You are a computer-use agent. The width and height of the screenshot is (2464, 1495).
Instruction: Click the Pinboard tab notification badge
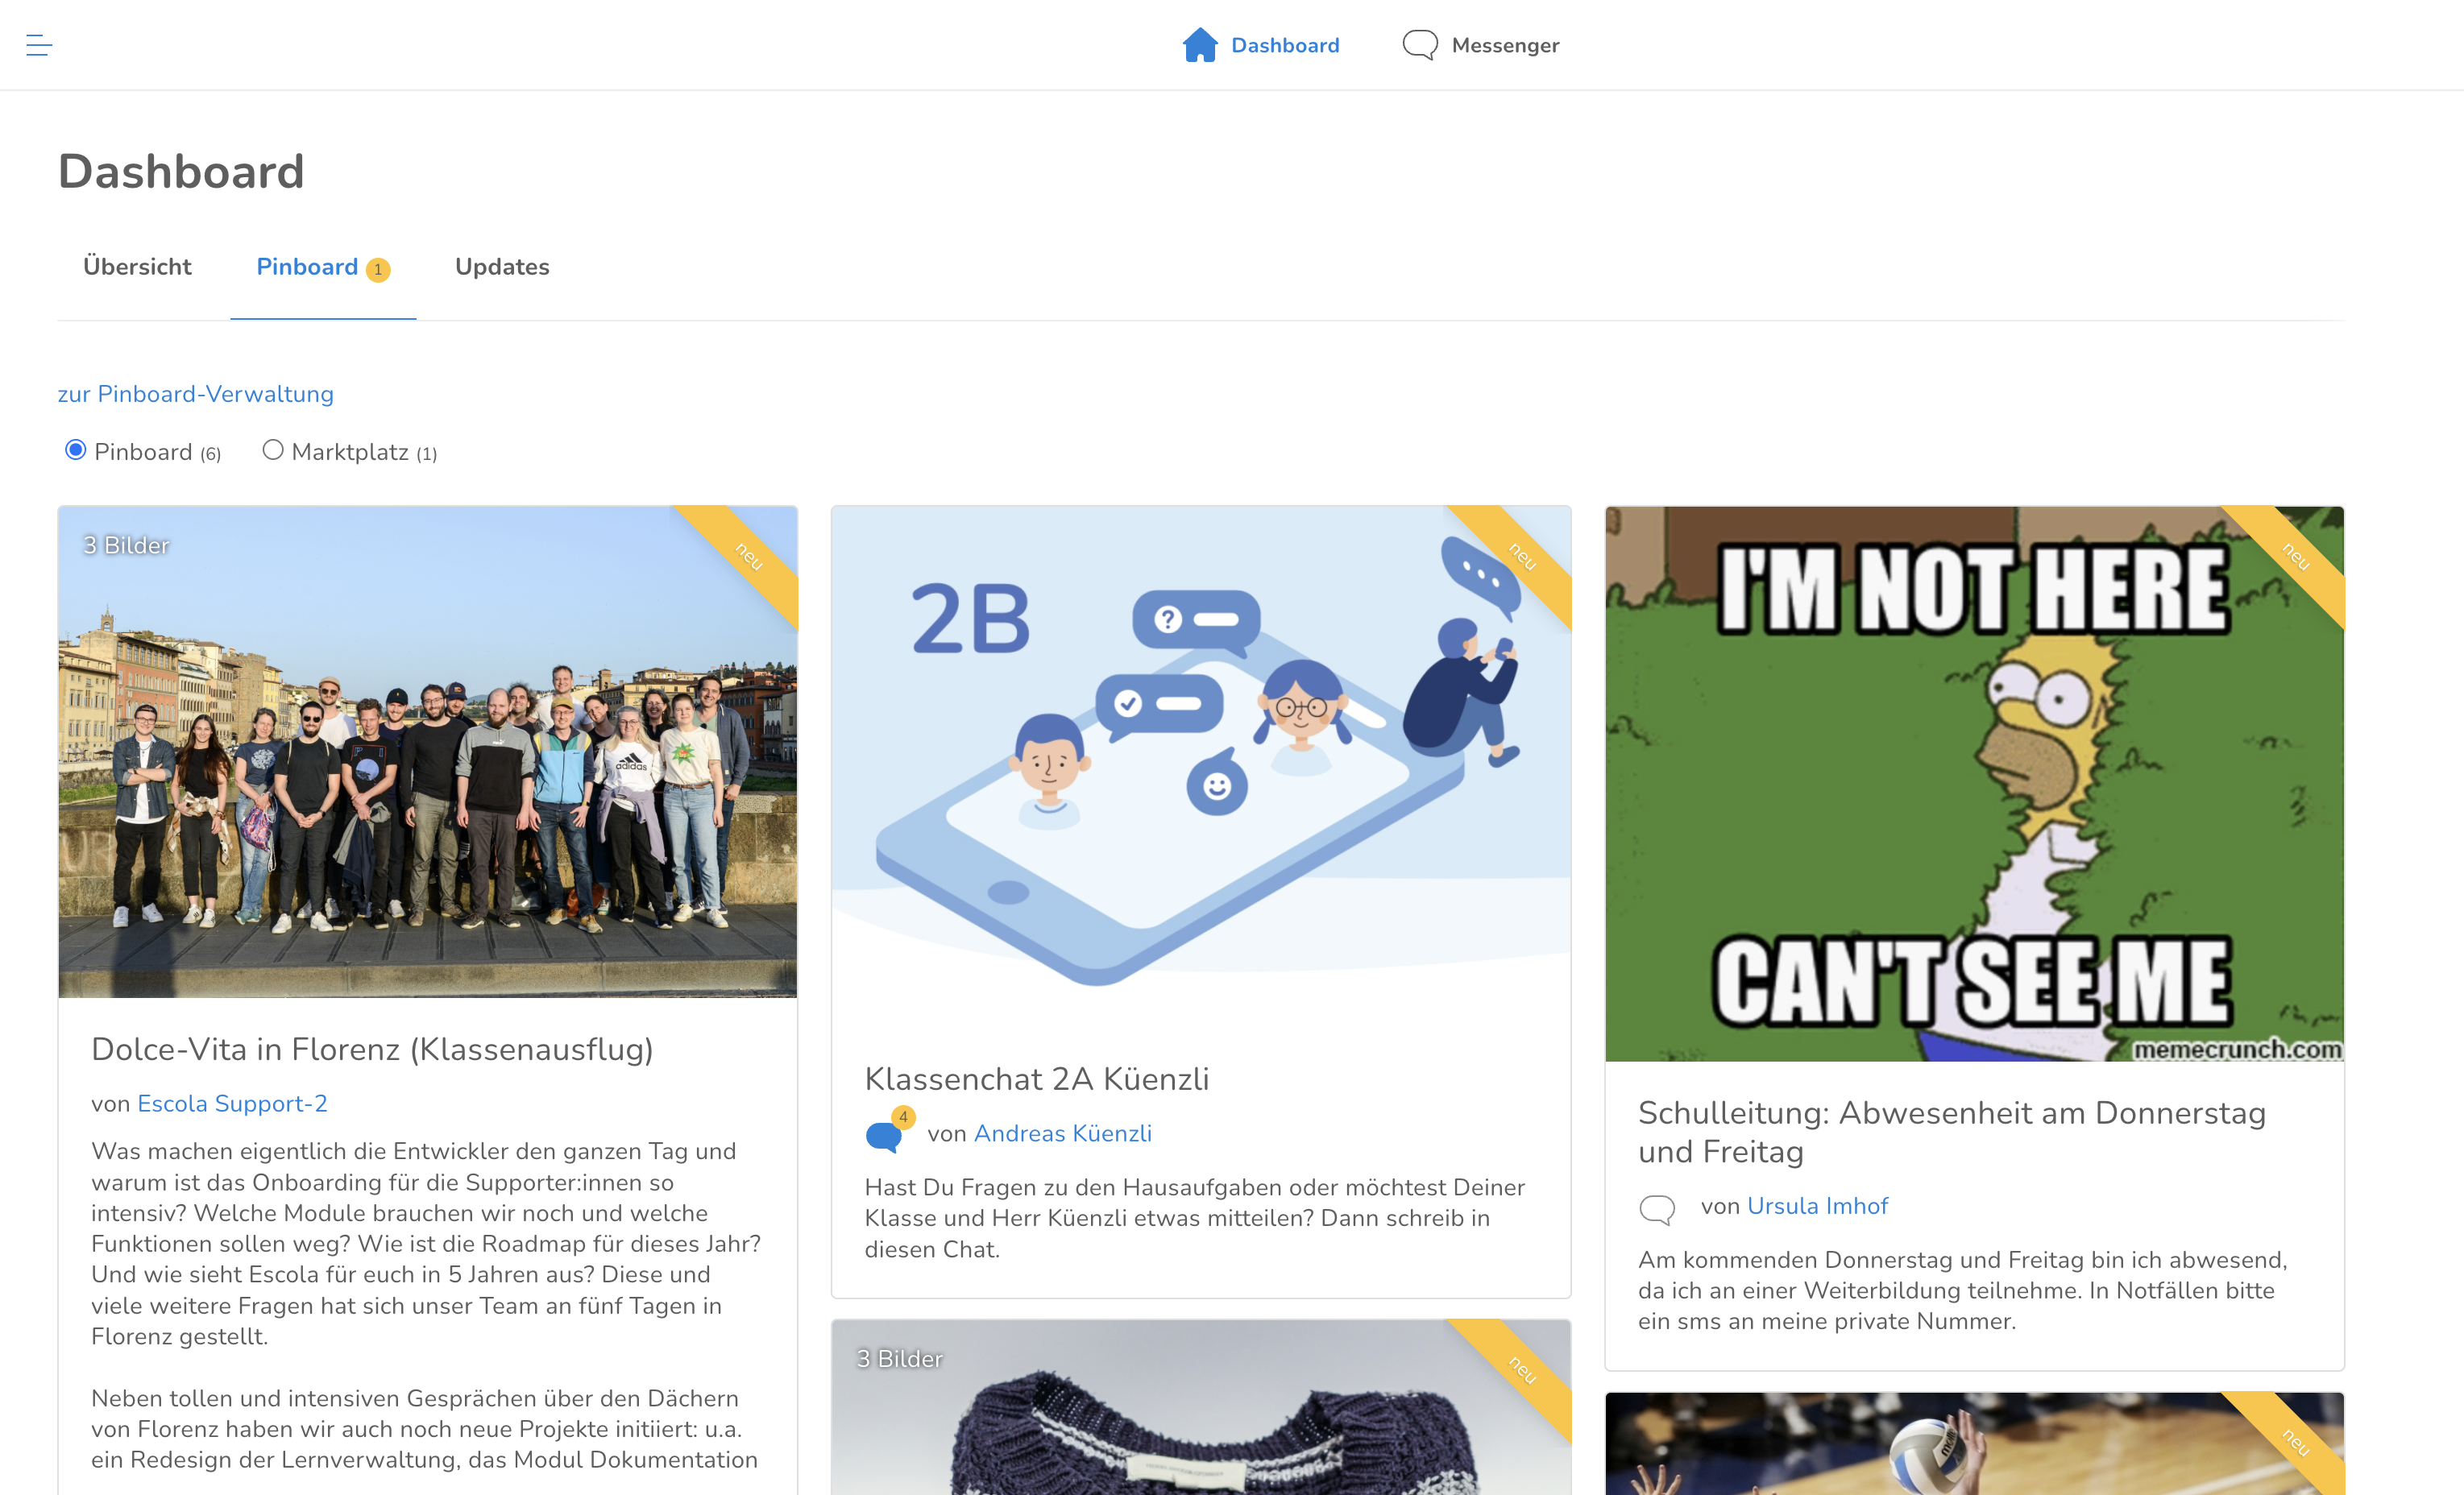click(x=378, y=269)
